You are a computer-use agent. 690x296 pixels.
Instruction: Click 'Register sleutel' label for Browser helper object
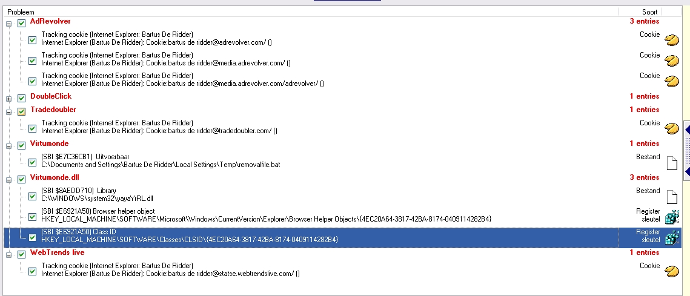(648, 215)
